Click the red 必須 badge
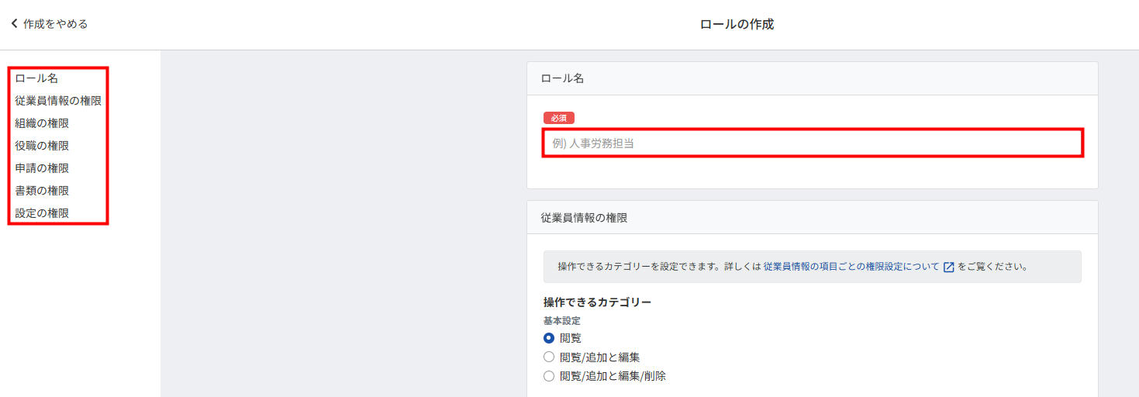Image resolution: width=1139 pixels, height=397 pixels. click(558, 118)
